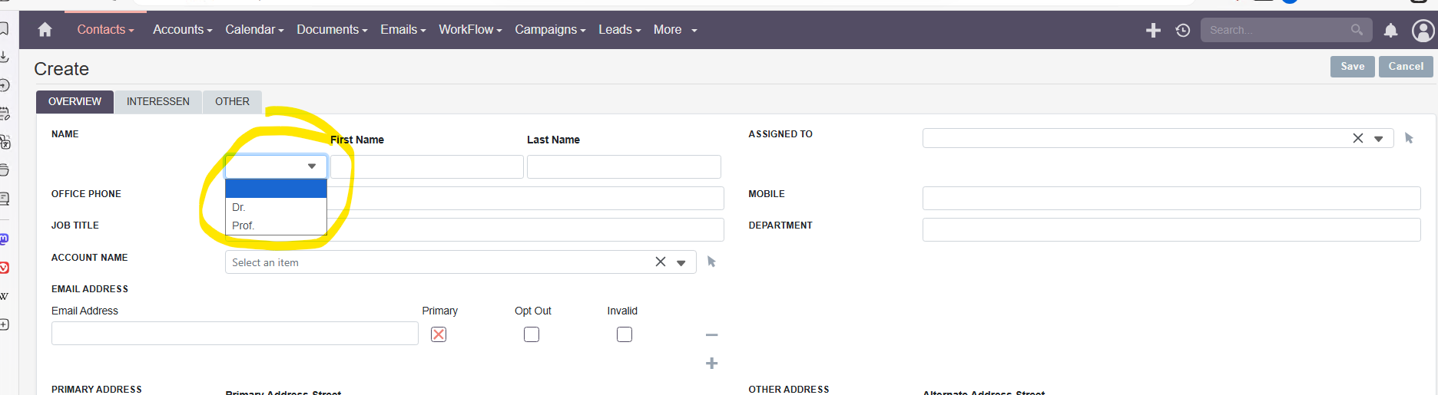Click the quick create plus icon
Viewport: 1438px width, 395px height.
pyautogui.click(x=1153, y=30)
